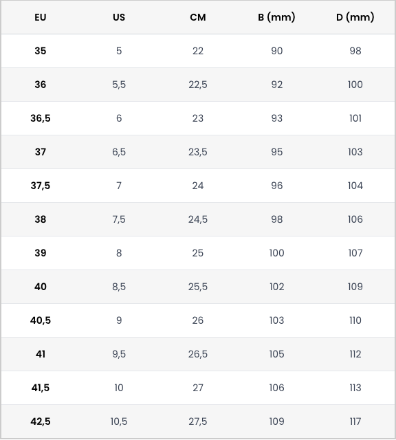Select D width value 117
The image size is (396, 440).
[355, 421]
